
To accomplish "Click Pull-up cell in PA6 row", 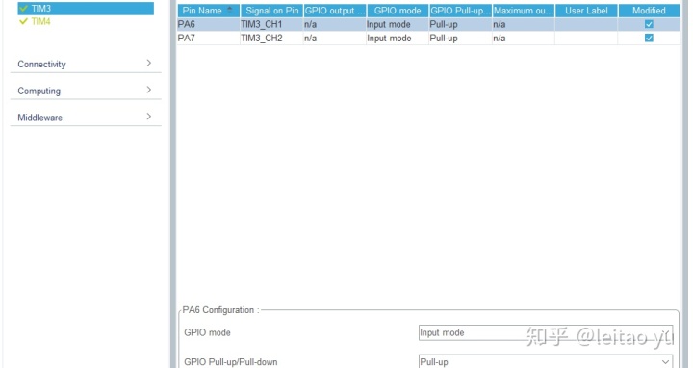I will click(460, 24).
